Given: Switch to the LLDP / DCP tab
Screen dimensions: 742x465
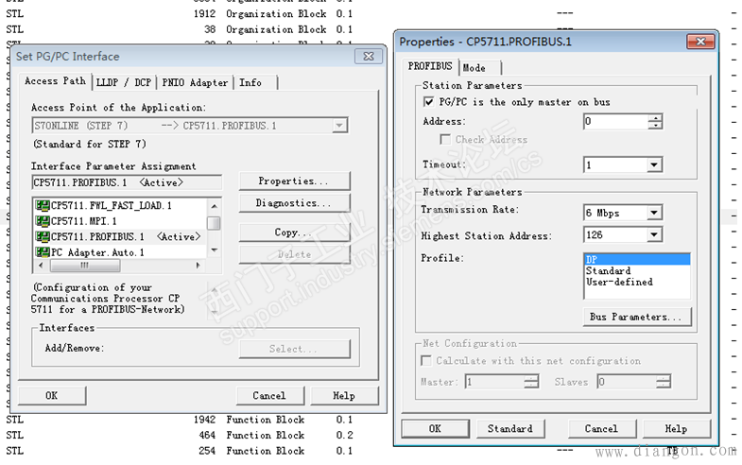Looking at the screenshot, I should [x=124, y=82].
